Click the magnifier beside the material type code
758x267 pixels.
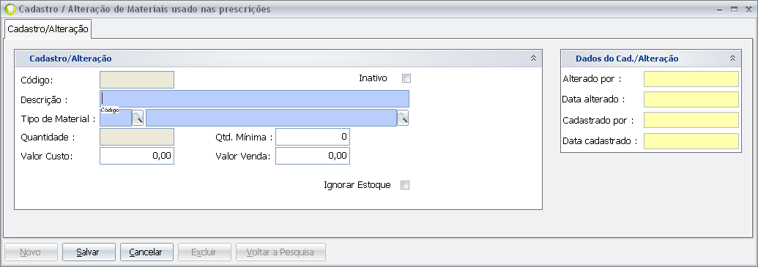tap(138, 118)
